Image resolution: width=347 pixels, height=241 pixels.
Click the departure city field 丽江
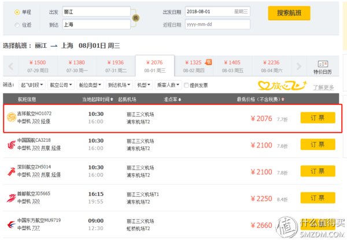tap(96, 12)
